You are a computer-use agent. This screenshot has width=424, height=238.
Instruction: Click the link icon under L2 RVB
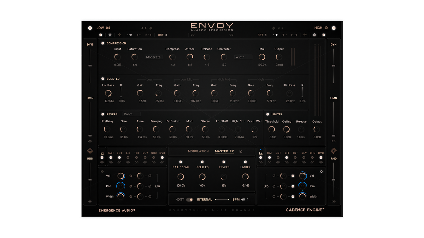(x=321, y=163)
